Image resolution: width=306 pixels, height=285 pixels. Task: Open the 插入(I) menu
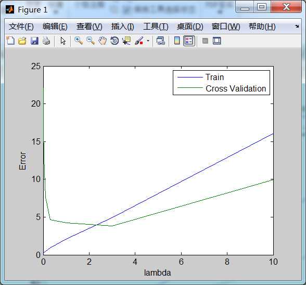point(123,27)
